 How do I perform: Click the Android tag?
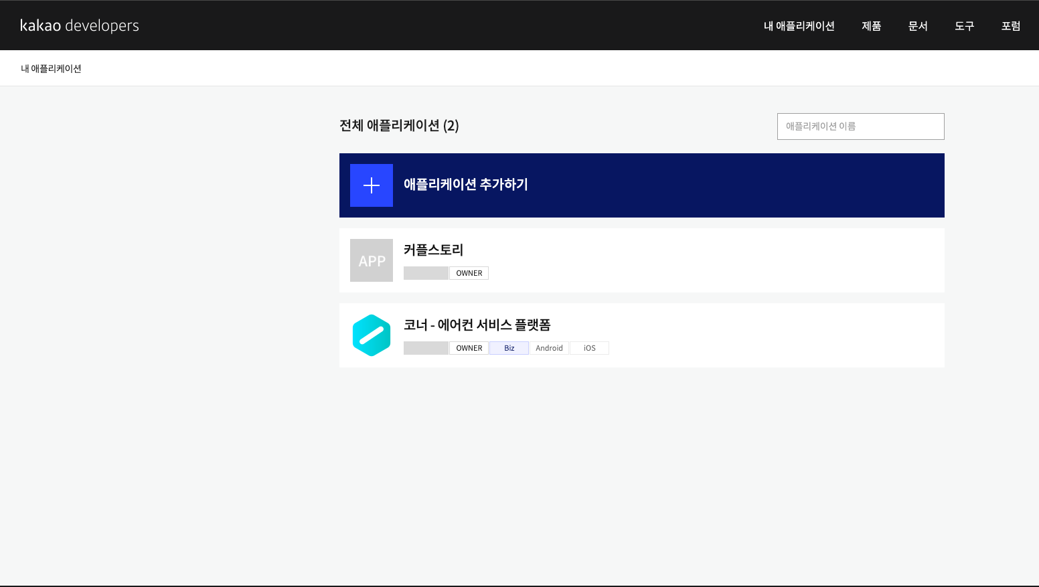tap(550, 348)
